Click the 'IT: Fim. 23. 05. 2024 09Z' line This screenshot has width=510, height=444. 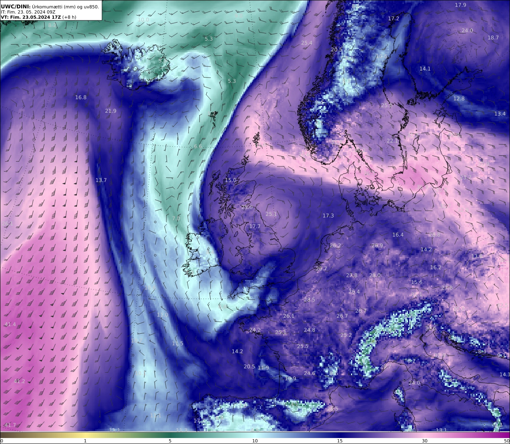28,12
